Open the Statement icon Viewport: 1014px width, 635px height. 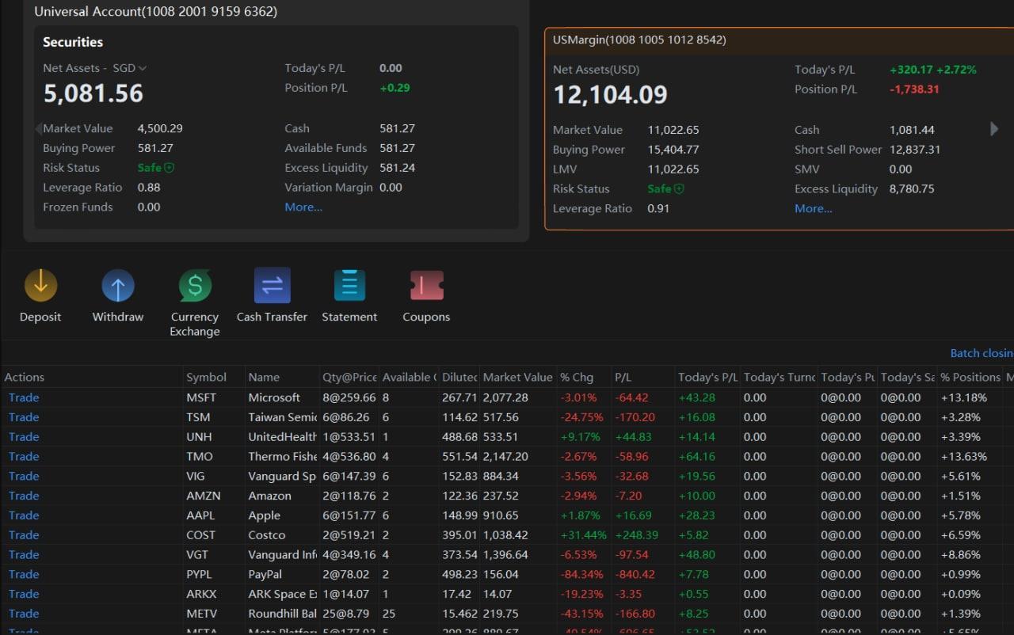(x=349, y=285)
